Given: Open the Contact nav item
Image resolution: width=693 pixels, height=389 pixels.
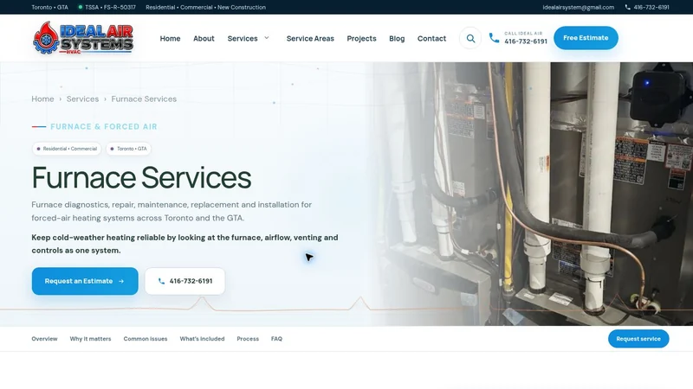Looking at the screenshot, I should coord(431,38).
